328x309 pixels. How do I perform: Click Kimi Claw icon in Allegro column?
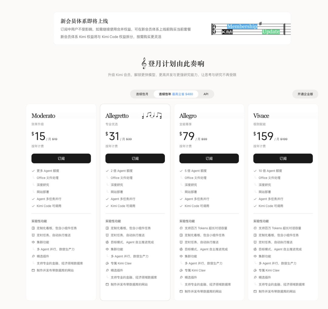[181, 270]
